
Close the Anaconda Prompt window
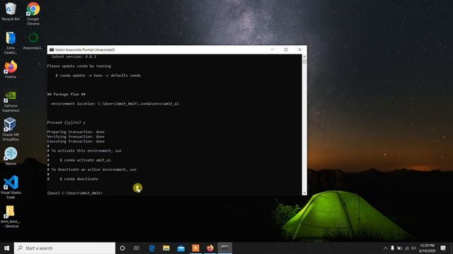tap(299, 49)
